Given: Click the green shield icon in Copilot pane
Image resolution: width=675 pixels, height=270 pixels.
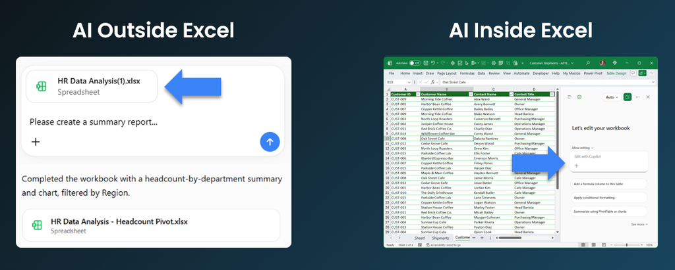Looking at the screenshot, I should 579,97.
